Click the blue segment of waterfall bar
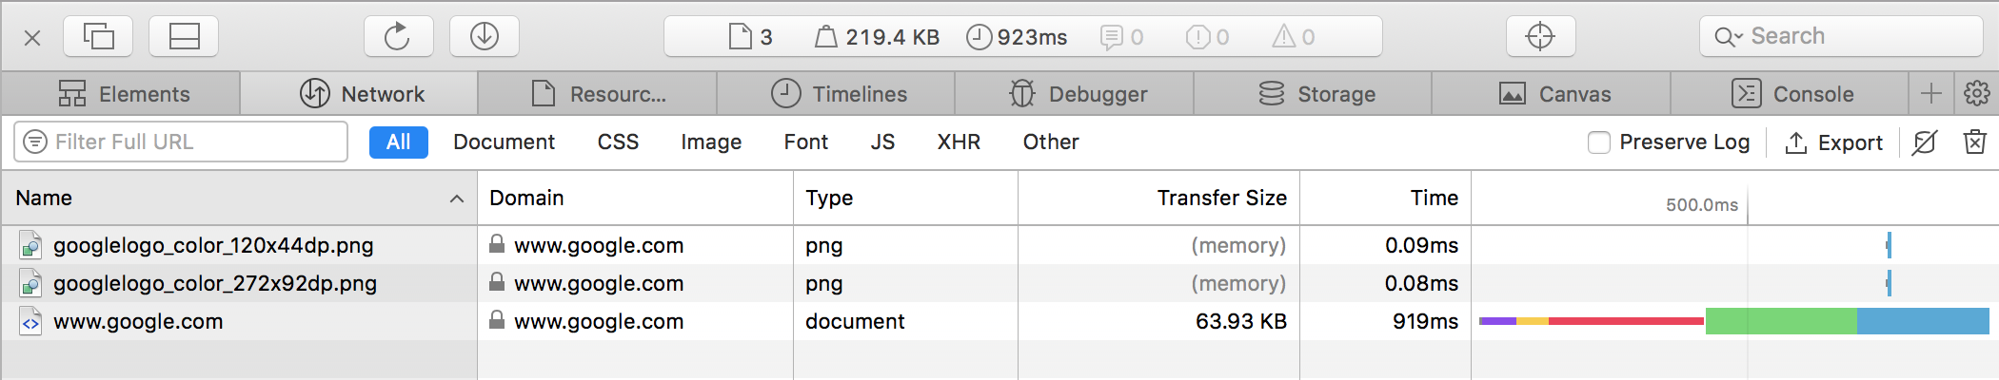 pyautogui.click(x=1923, y=321)
